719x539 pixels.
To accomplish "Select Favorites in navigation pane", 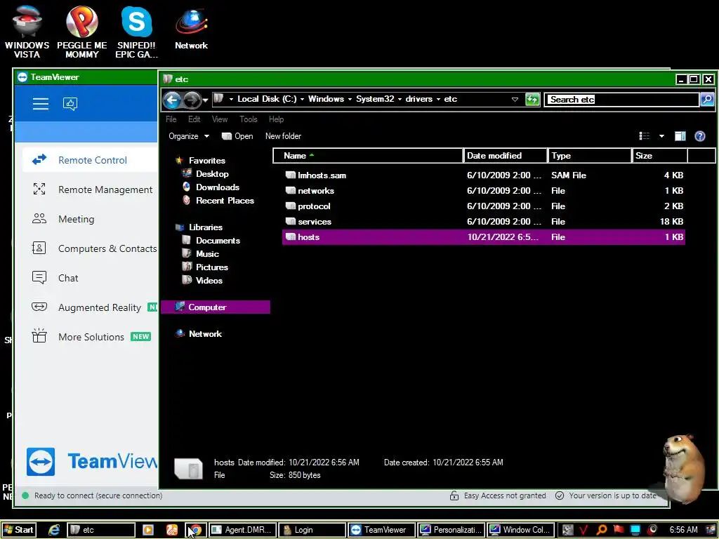I will pos(201,161).
